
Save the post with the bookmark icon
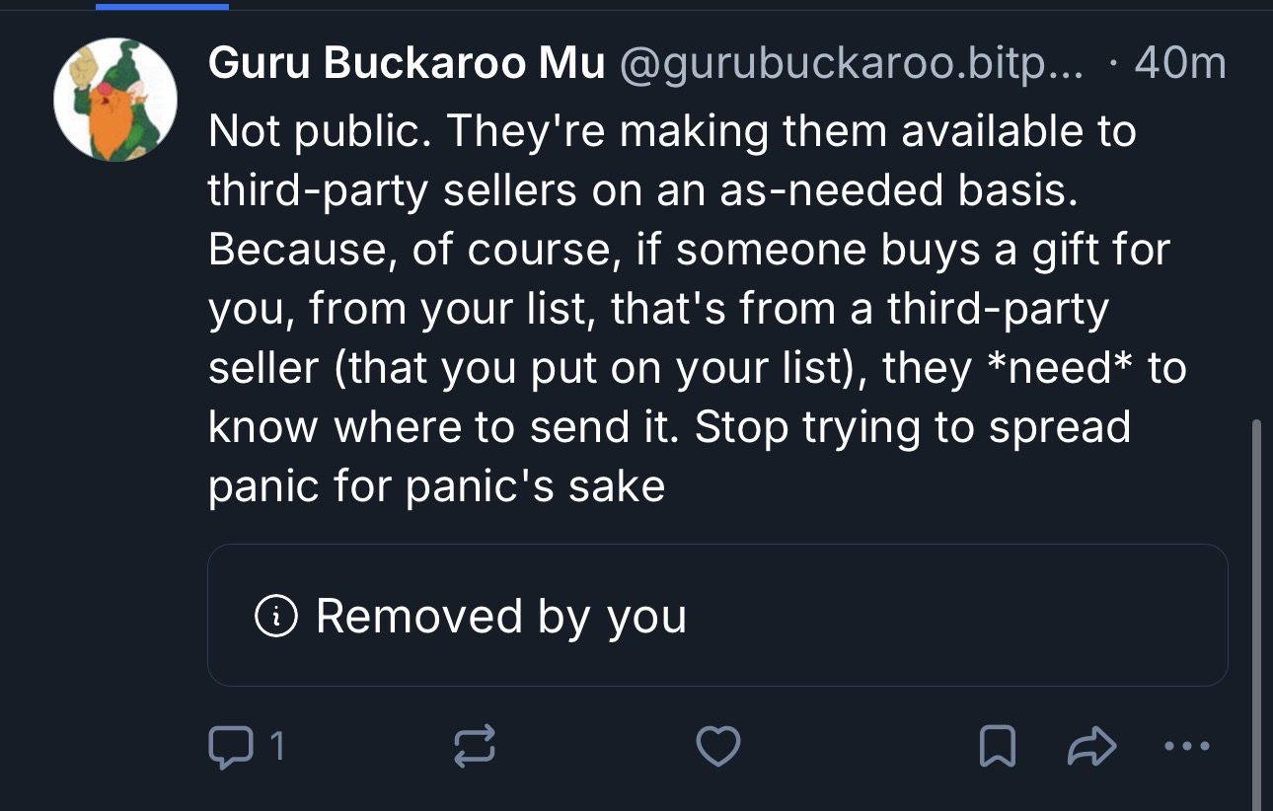pyautogui.click(x=997, y=747)
